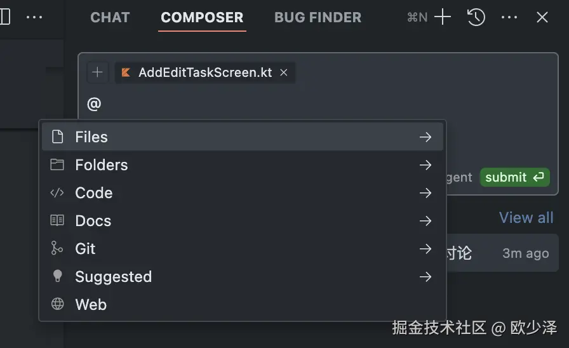The width and height of the screenshot is (569, 348).
Task: Click the lightbulb icon beside Suggested
Action: pos(57,276)
